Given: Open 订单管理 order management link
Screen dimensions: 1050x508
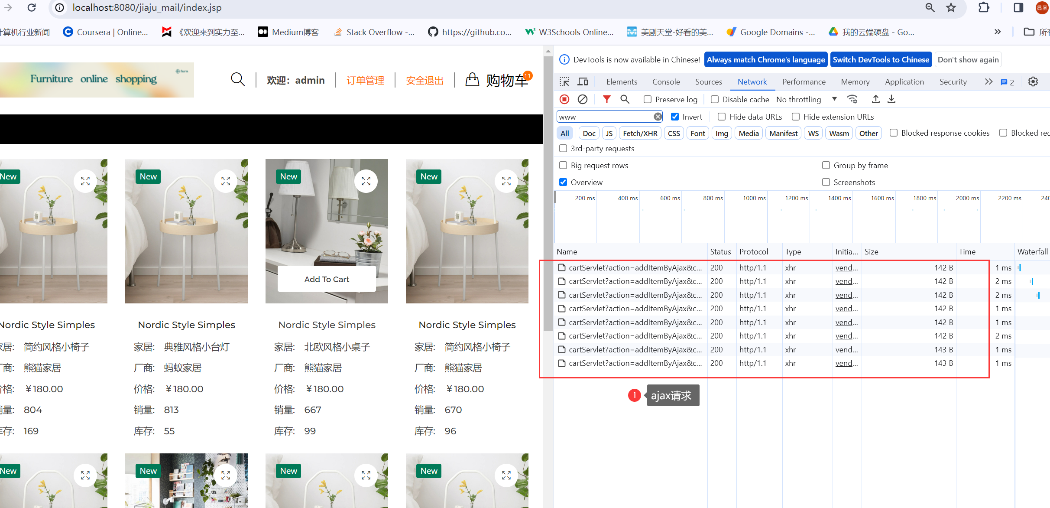Looking at the screenshot, I should 365,80.
